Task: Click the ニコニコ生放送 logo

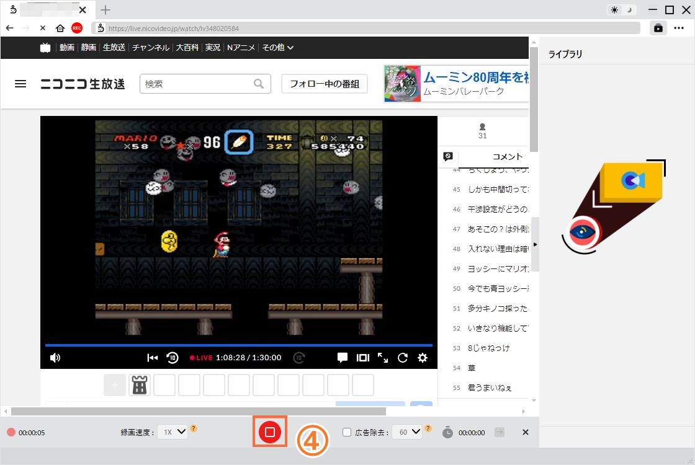Action: [83, 84]
